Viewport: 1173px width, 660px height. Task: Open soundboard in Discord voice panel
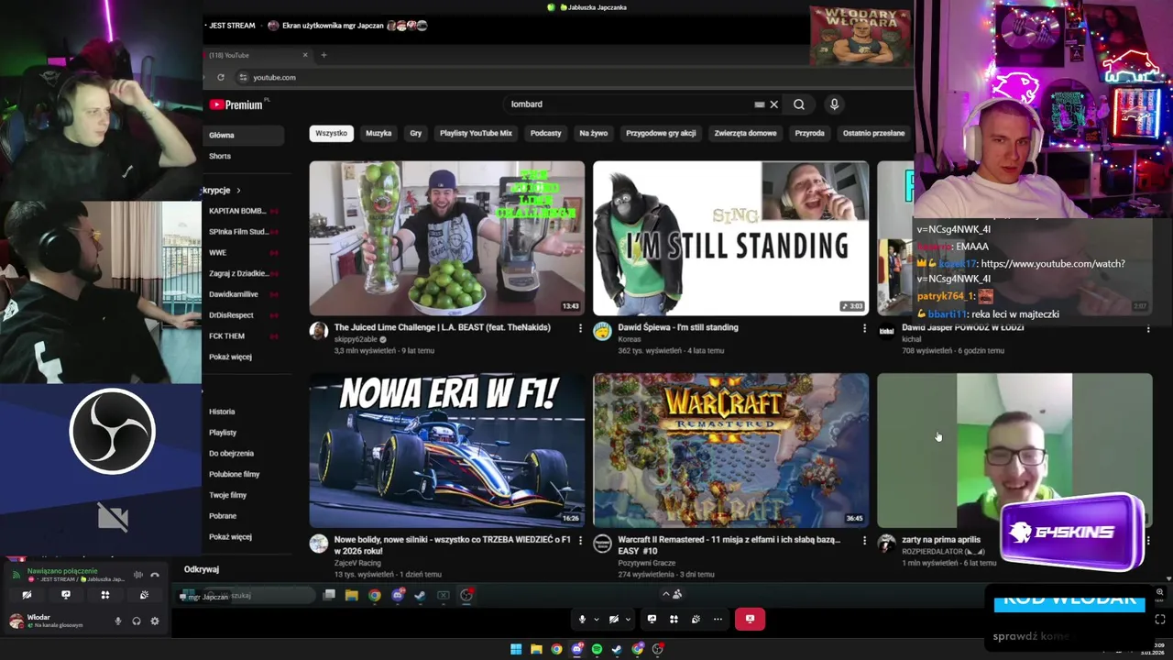click(x=144, y=595)
